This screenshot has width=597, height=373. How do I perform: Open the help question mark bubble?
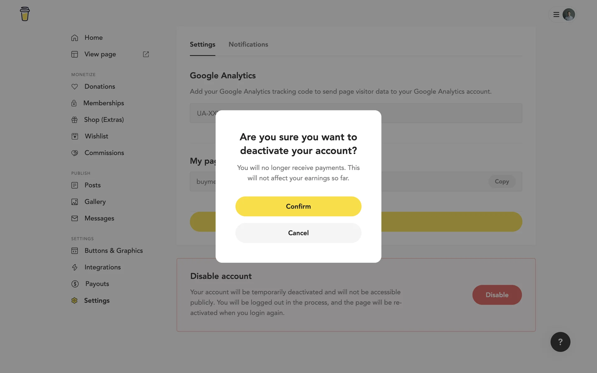tap(560, 342)
